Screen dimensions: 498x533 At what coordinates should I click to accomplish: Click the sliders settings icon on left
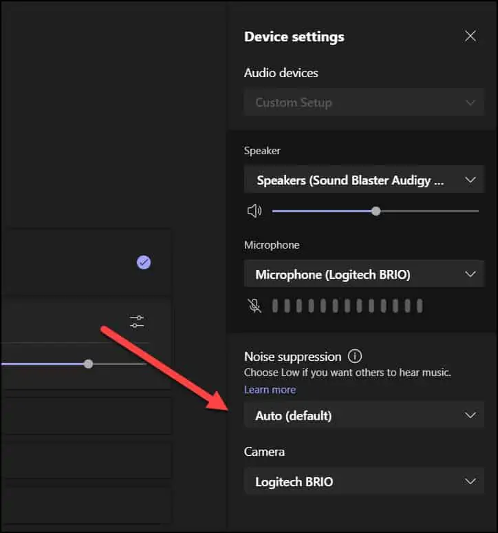point(137,322)
